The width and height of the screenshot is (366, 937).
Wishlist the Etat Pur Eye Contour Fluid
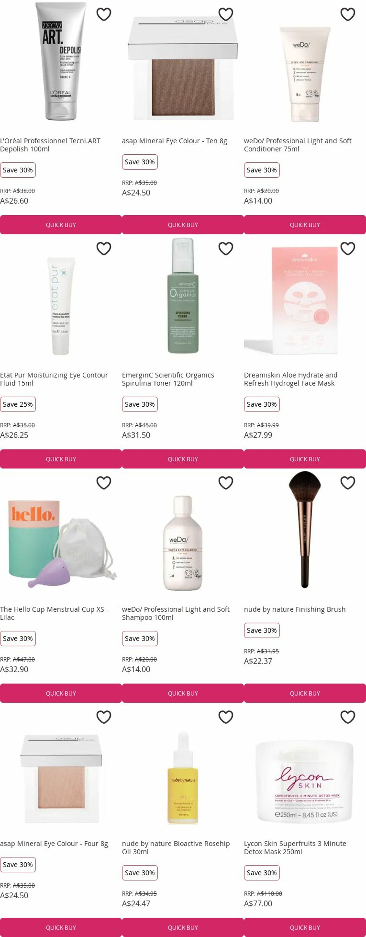pyautogui.click(x=104, y=249)
